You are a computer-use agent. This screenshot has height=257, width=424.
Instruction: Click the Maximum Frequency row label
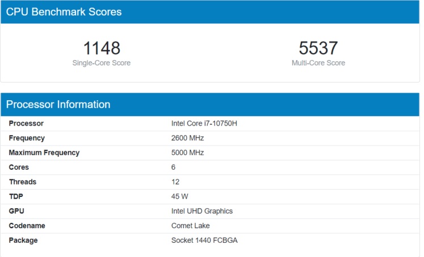(44, 153)
